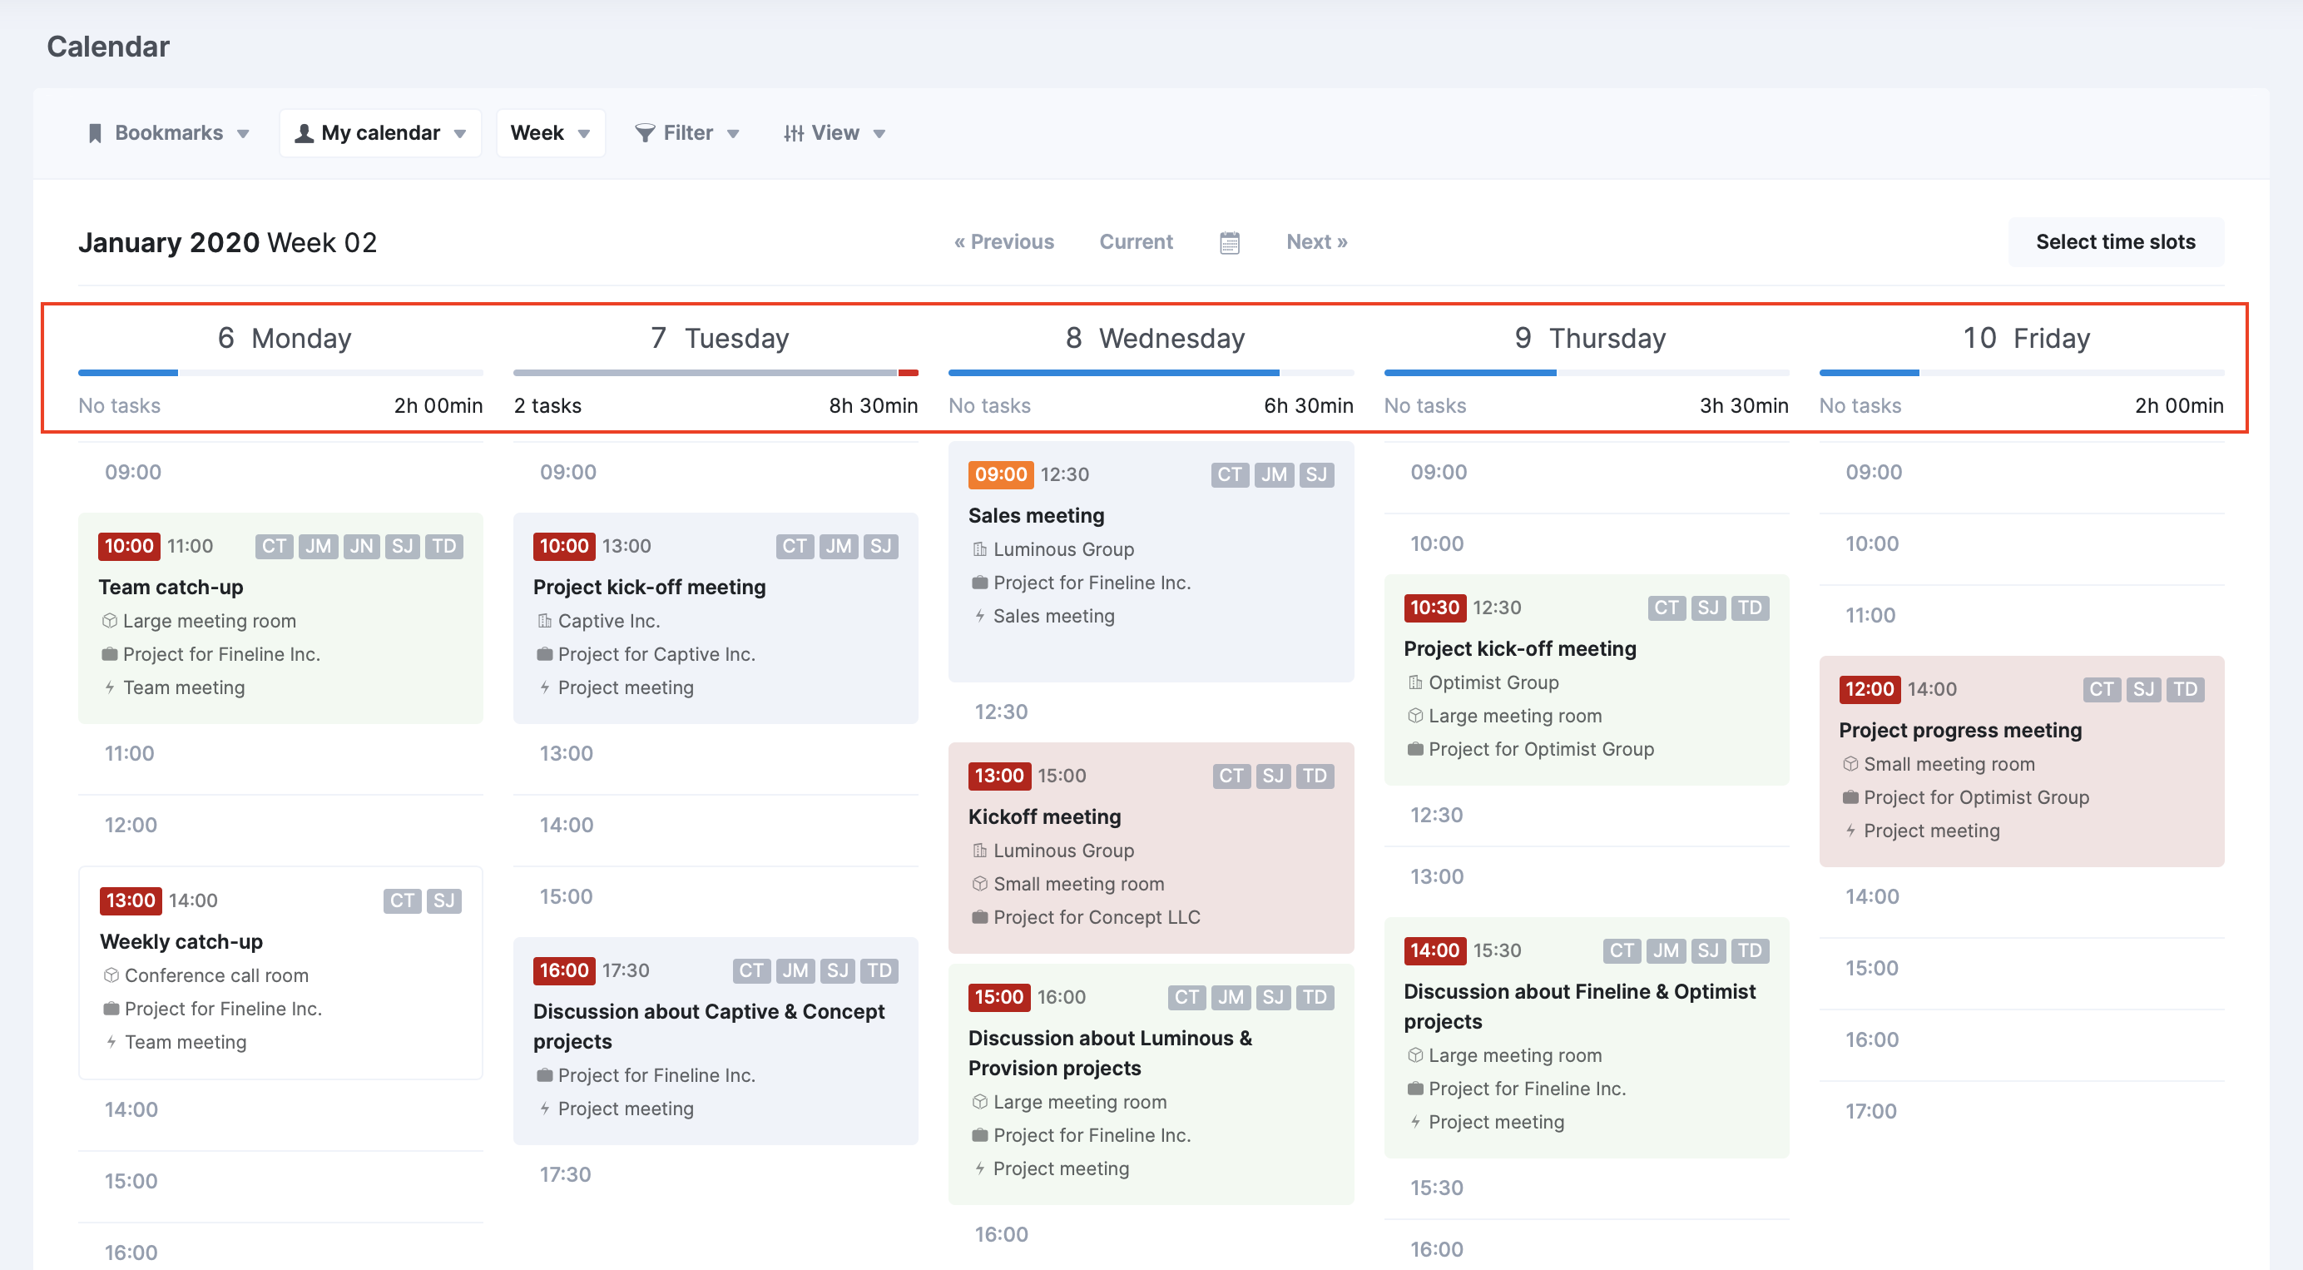
Task: Click 'Large meeting room' in Team catch-up
Action: pyautogui.click(x=209, y=621)
